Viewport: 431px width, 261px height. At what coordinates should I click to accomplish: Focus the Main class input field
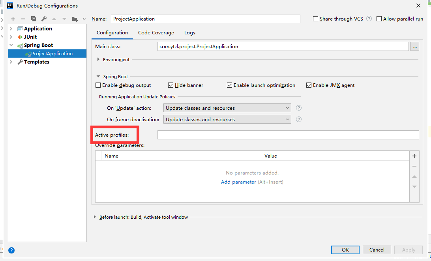coord(283,47)
